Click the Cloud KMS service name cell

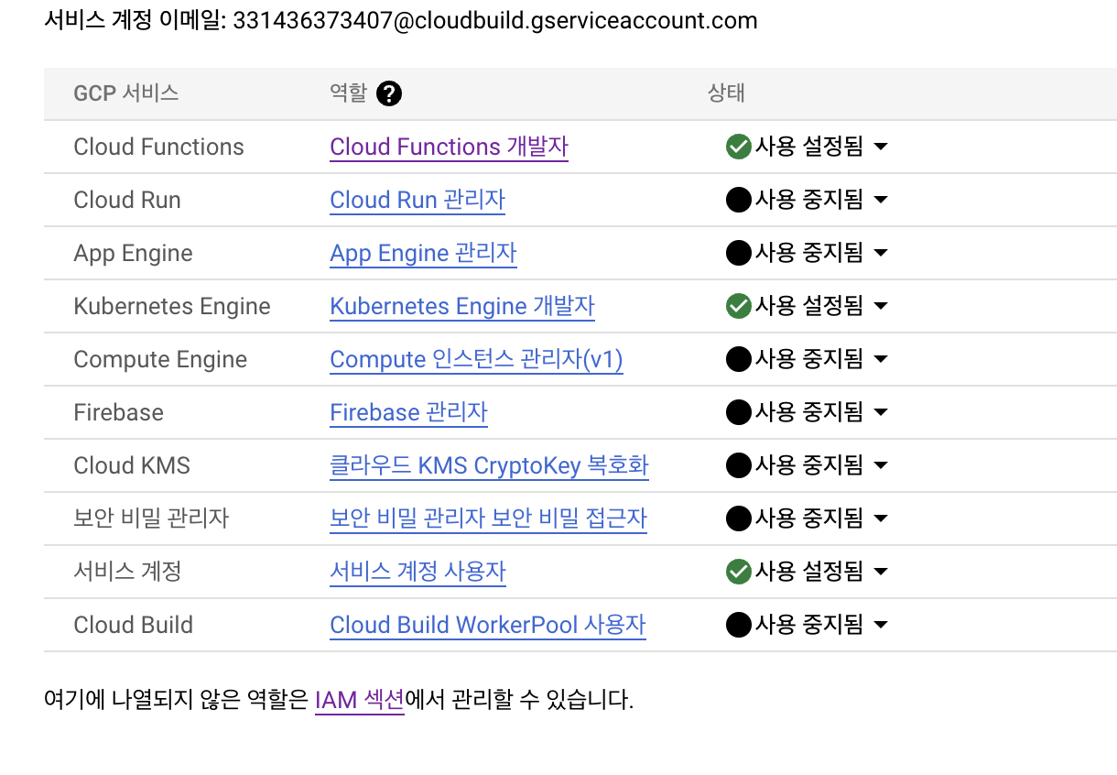[132, 465]
